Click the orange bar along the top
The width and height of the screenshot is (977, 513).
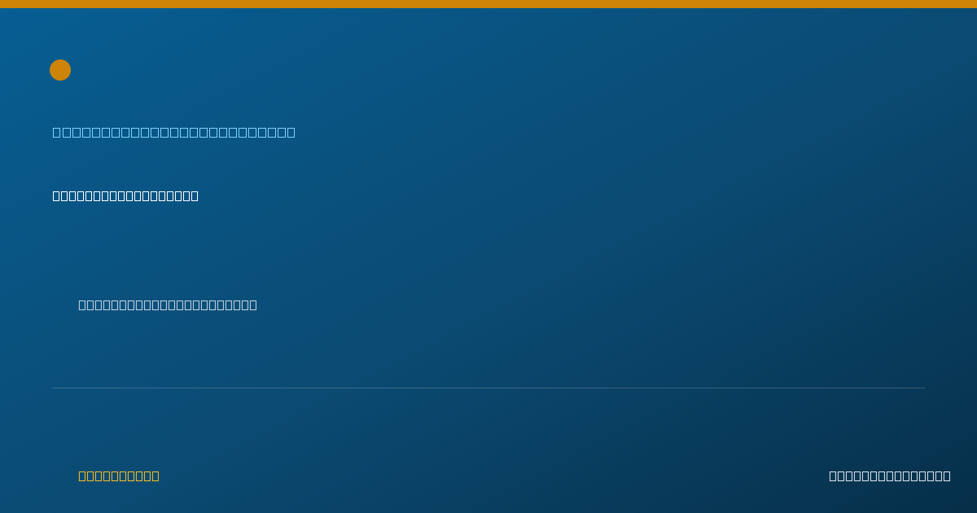pyautogui.click(x=488, y=4)
